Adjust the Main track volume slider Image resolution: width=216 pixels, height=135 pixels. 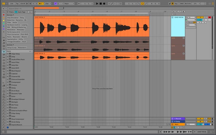200,124
